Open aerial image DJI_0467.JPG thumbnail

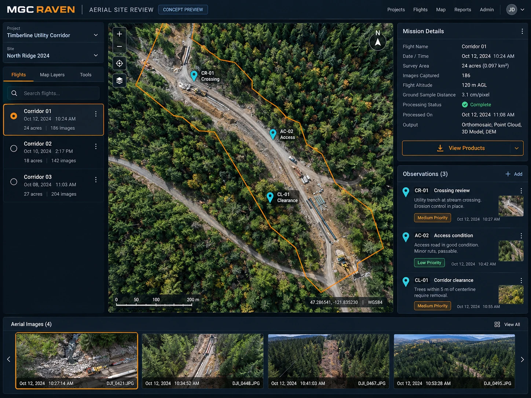329,361
